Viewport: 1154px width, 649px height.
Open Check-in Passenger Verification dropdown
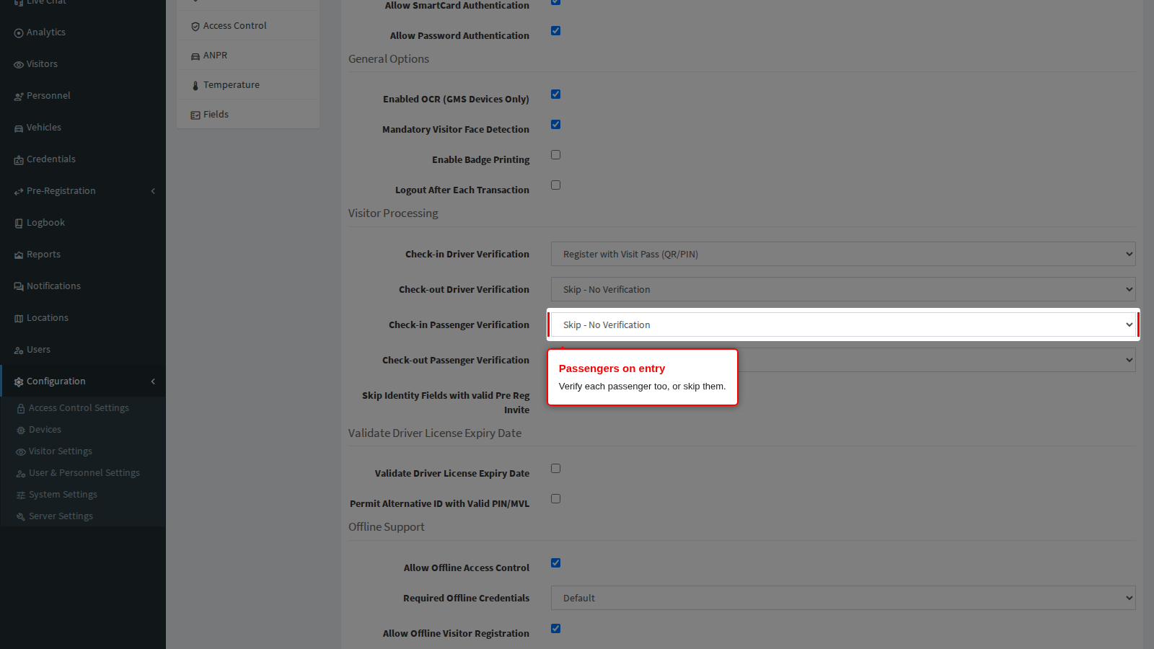pos(843,324)
